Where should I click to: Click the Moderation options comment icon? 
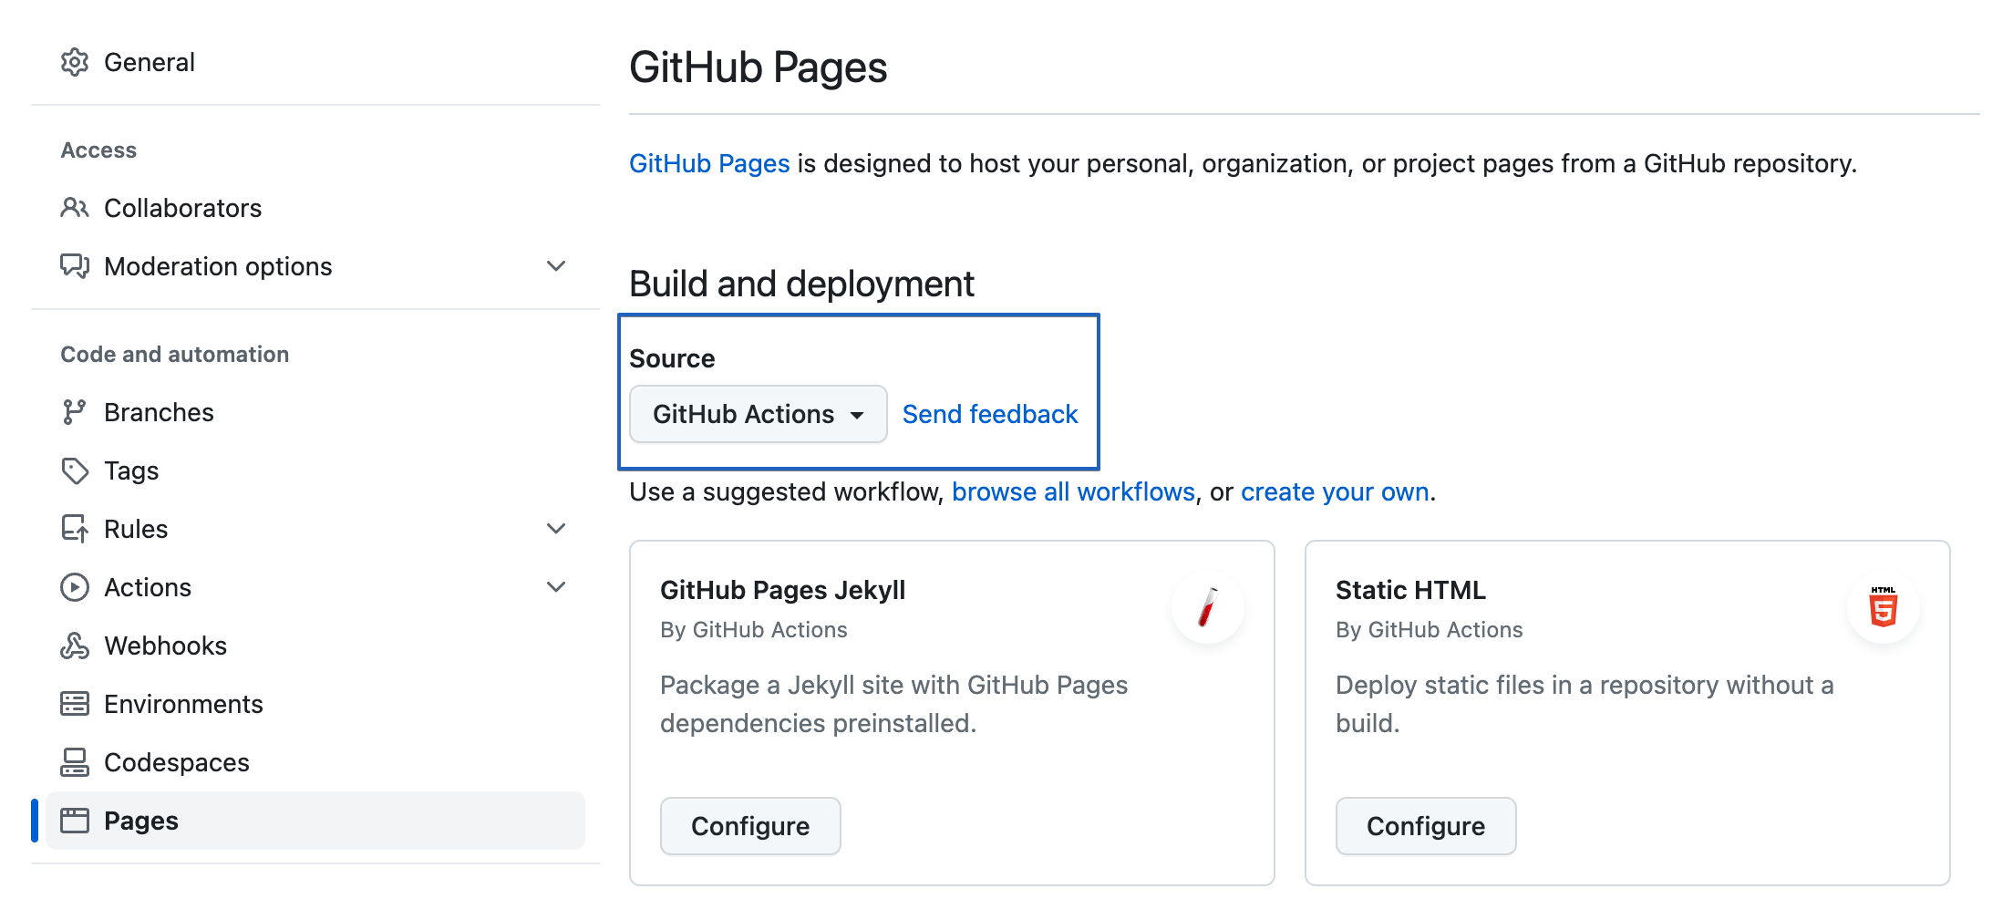click(75, 266)
